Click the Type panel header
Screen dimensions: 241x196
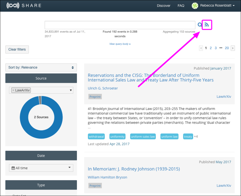click(41, 185)
